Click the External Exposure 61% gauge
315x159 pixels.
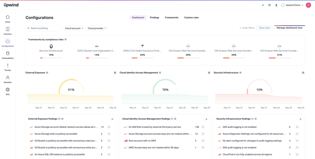pyautogui.click(x=71, y=87)
